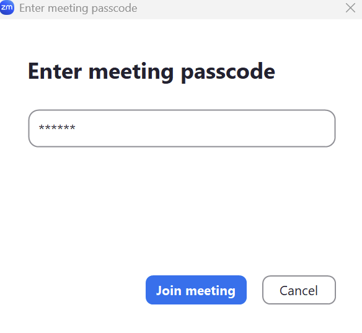Click the Zoom logo in title bar
Image resolution: width=362 pixels, height=333 pixels.
(x=7, y=7)
